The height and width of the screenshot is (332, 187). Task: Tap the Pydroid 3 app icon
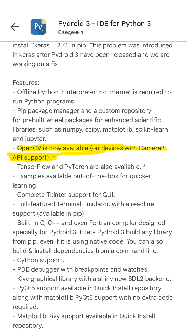[x=38, y=27]
